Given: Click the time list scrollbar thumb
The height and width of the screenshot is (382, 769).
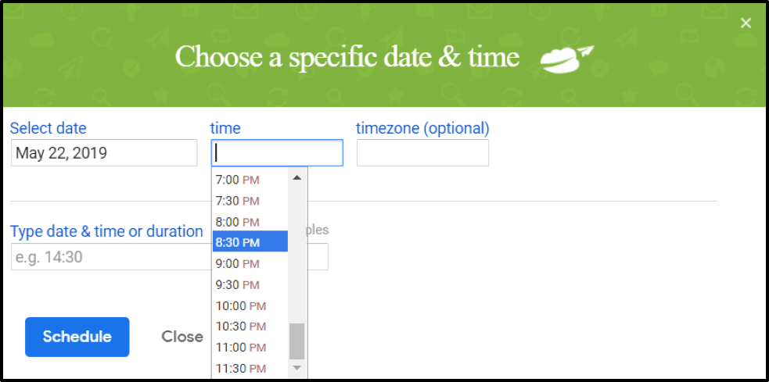Looking at the screenshot, I should 296,341.
